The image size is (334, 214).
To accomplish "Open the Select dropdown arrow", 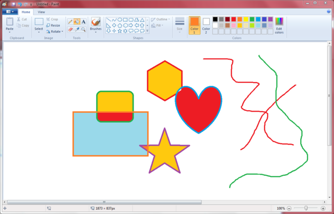I will (x=39, y=32).
